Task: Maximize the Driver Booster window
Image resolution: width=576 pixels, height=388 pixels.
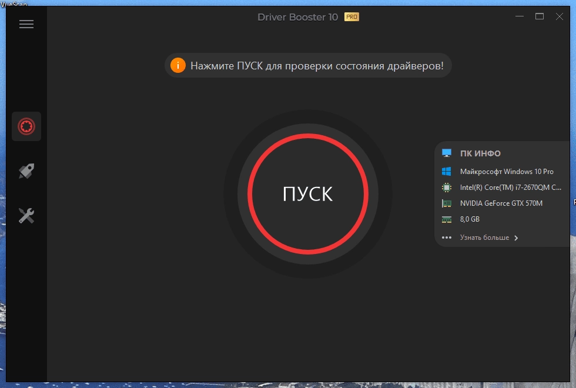Action: coord(540,16)
